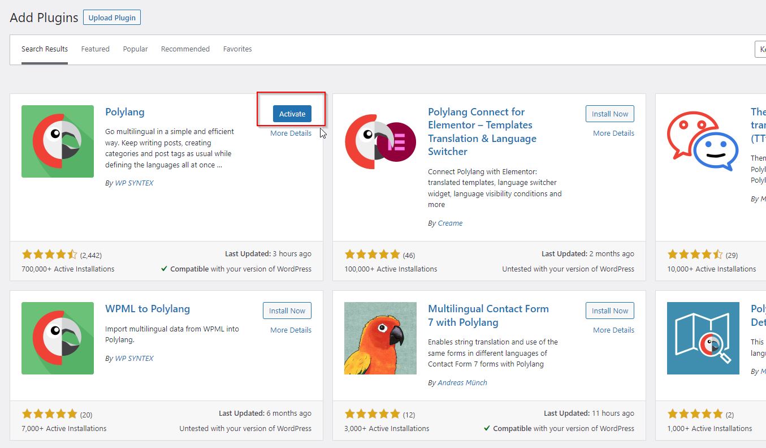The width and height of the screenshot is (766, 448).
Task: Click '700,000+ Active Installations' text
Action: click(68, 269)
